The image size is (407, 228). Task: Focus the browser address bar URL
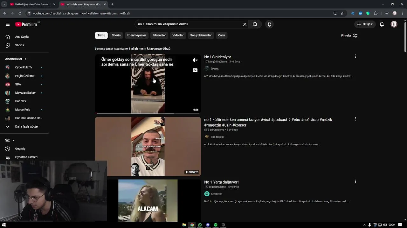coord(81,13)
